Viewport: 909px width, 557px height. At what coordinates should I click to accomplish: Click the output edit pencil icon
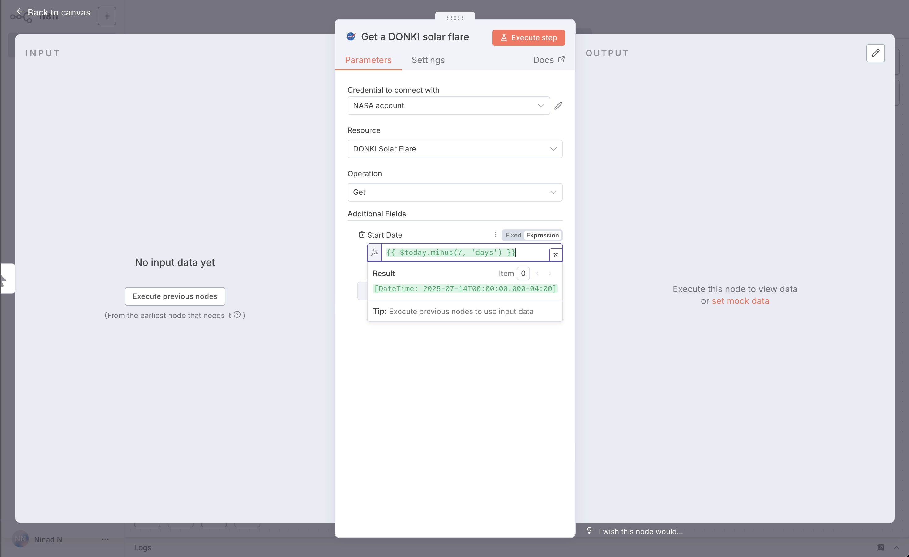coord(875,53)
